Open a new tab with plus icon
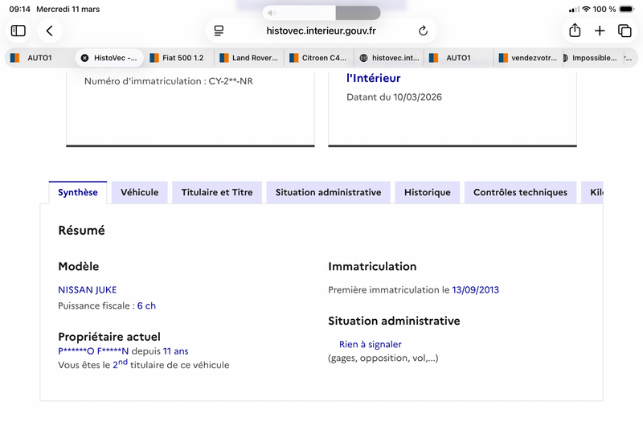The height and width of the screenshot is (422, 643). [x=600, y=31]
